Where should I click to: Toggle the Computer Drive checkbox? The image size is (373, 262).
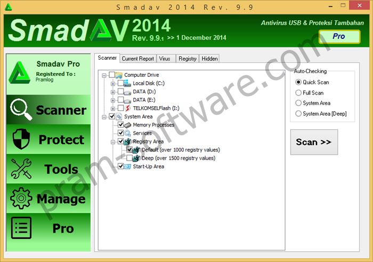(112, 75)
